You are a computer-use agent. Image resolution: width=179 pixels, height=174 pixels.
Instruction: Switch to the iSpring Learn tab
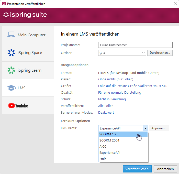(x=28, y=70)
